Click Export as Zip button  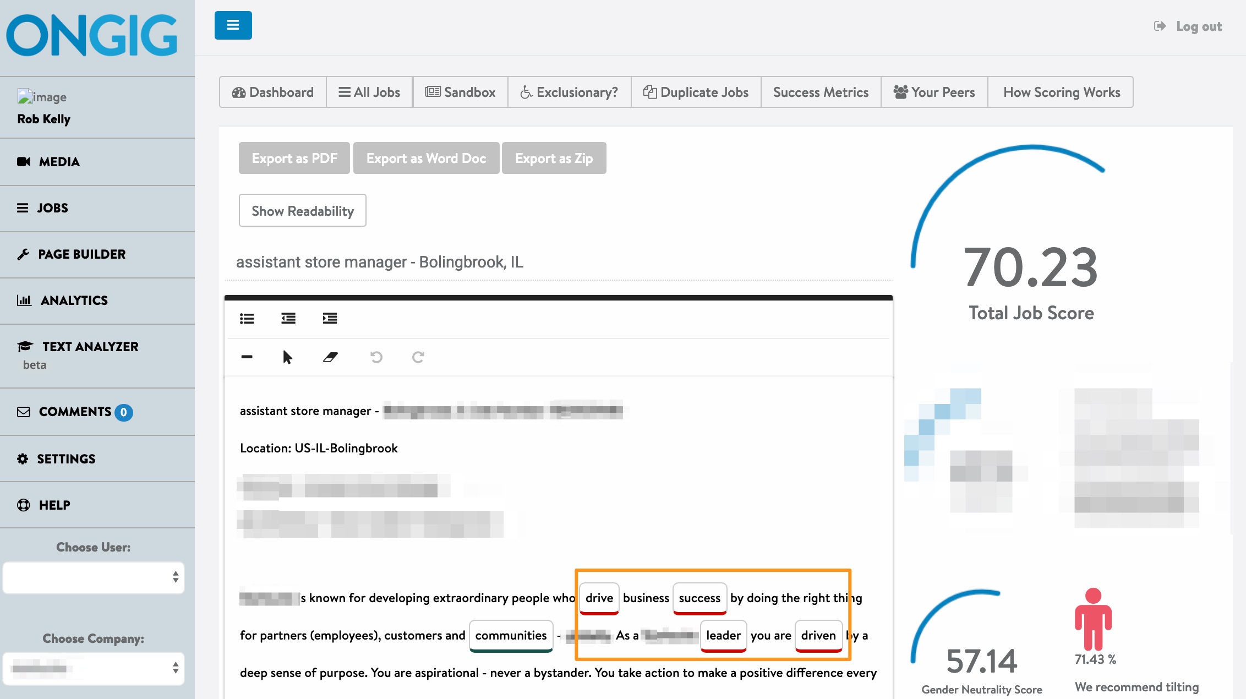tap(554, 158)
